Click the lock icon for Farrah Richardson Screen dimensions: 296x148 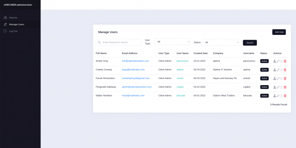pos(281,79)
